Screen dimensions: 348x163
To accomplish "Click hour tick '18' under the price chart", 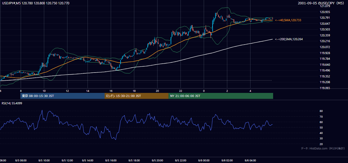I will pyautogui.click(x=134, y=91).
